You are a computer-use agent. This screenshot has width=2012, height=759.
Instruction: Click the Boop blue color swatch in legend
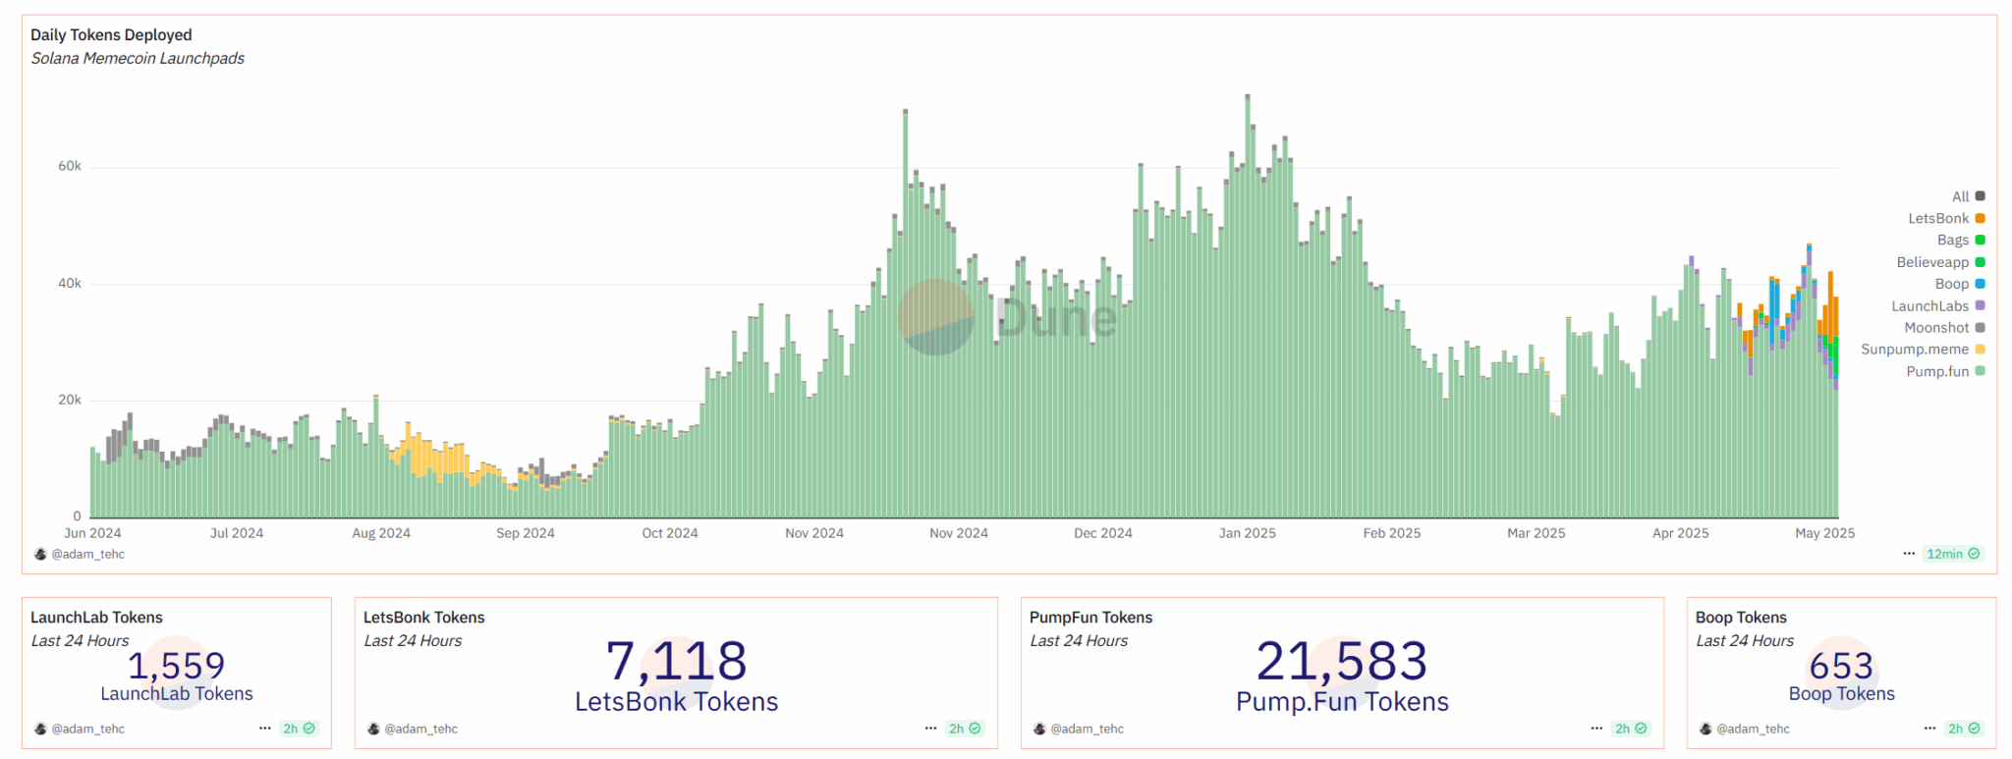click(x=1980, y=284)
